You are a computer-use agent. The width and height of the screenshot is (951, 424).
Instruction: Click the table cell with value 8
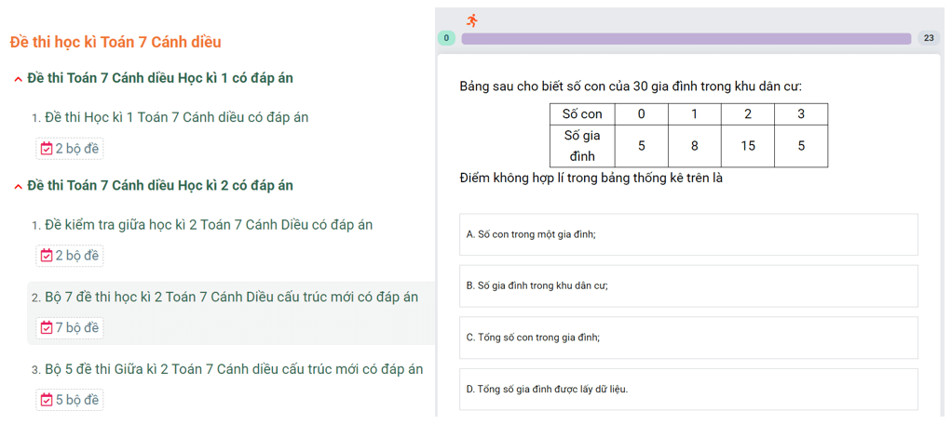click(x=695, y=146)
